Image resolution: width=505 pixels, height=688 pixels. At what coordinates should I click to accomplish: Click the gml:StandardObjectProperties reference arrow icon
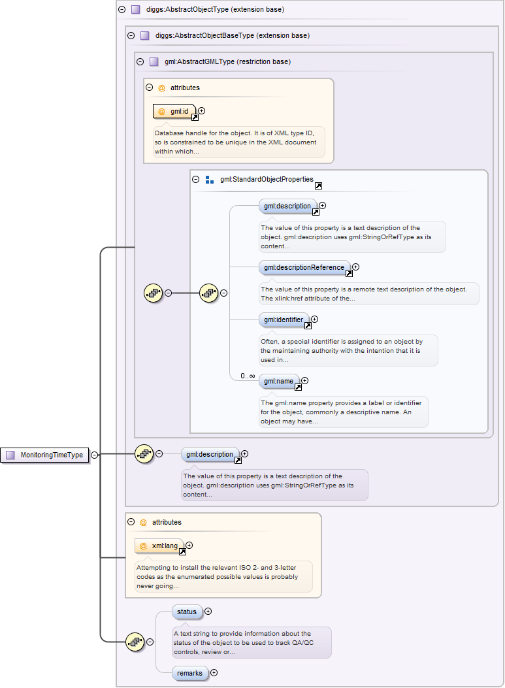tap(318, 186)
